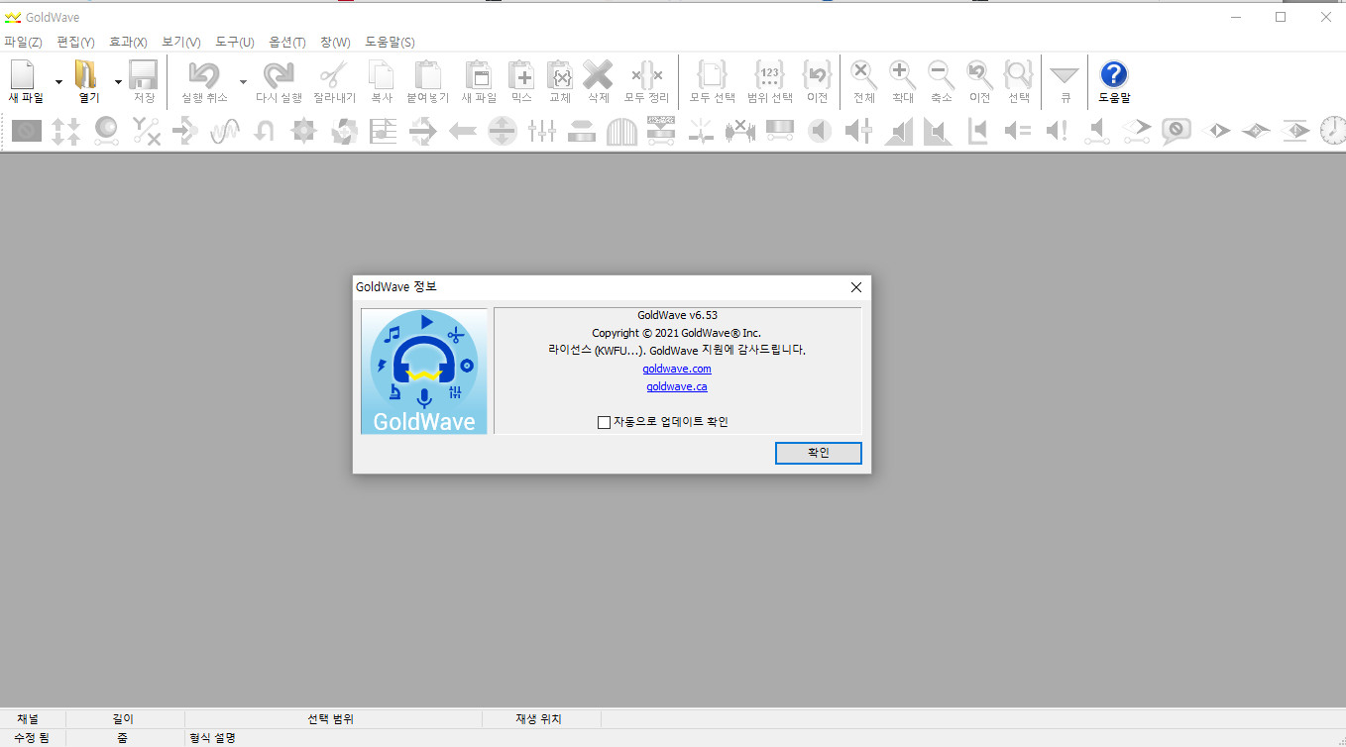The height and width of the screenshot is (747, 1346).
Task: Click the 믹스 (Mix) icon
Action: click(521, 74)
